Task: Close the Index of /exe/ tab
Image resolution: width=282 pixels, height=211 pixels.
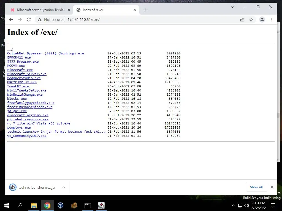Action: tap(134, 10)
